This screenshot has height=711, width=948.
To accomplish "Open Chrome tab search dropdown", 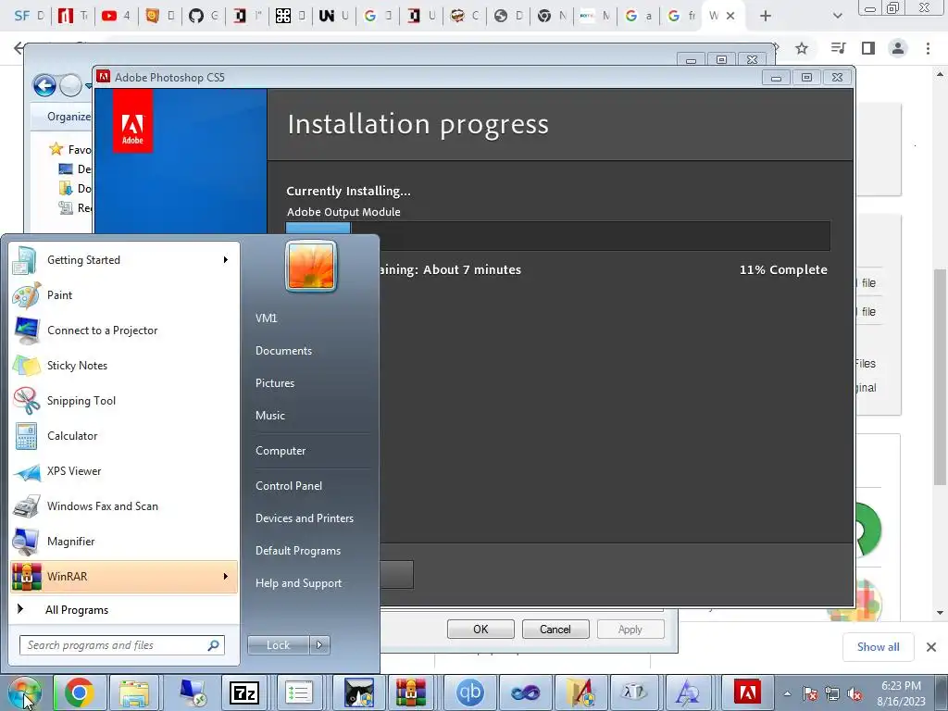I will 837,16.
